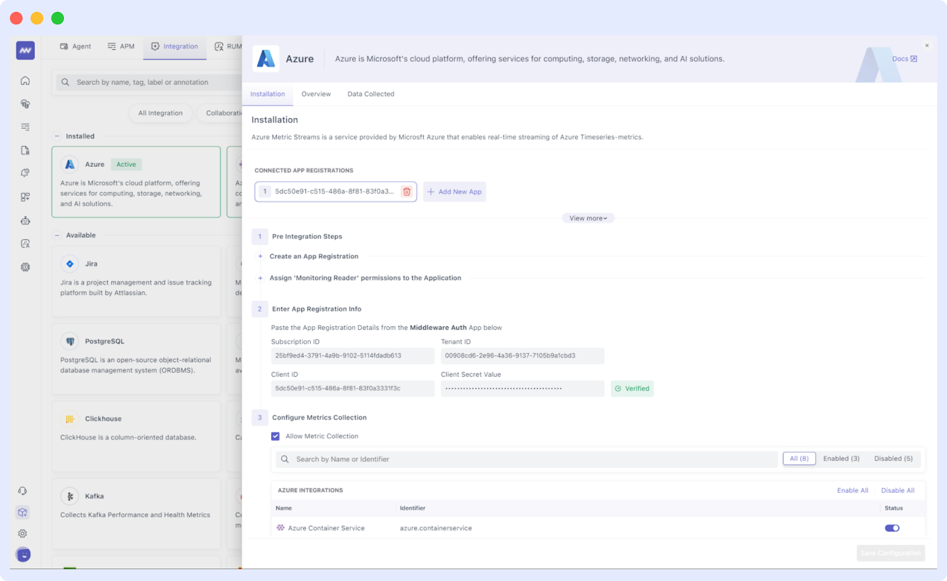Click the delete icon next to app registration

(407, 191)
